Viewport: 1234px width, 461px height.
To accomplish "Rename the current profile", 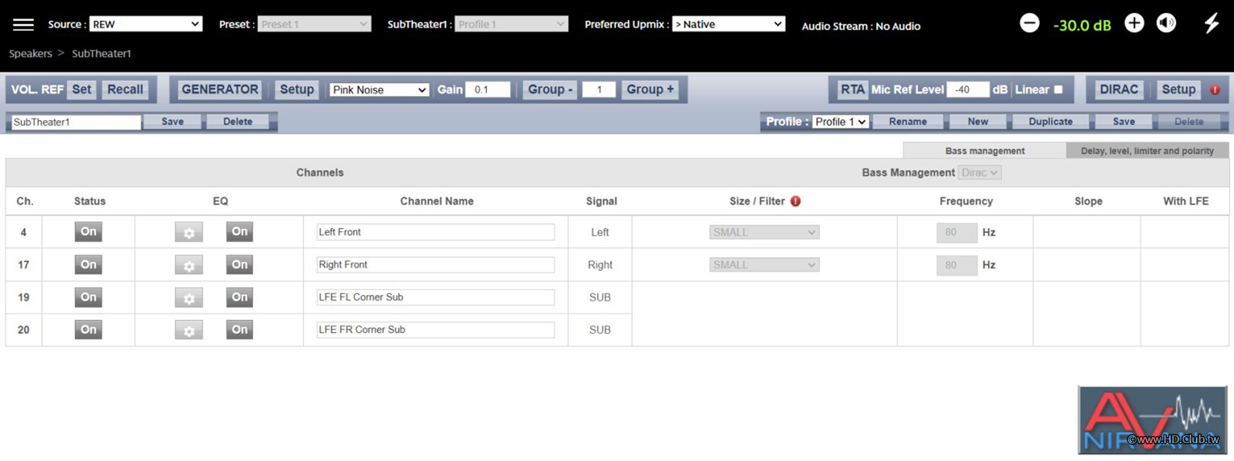I will pos(908,121).
